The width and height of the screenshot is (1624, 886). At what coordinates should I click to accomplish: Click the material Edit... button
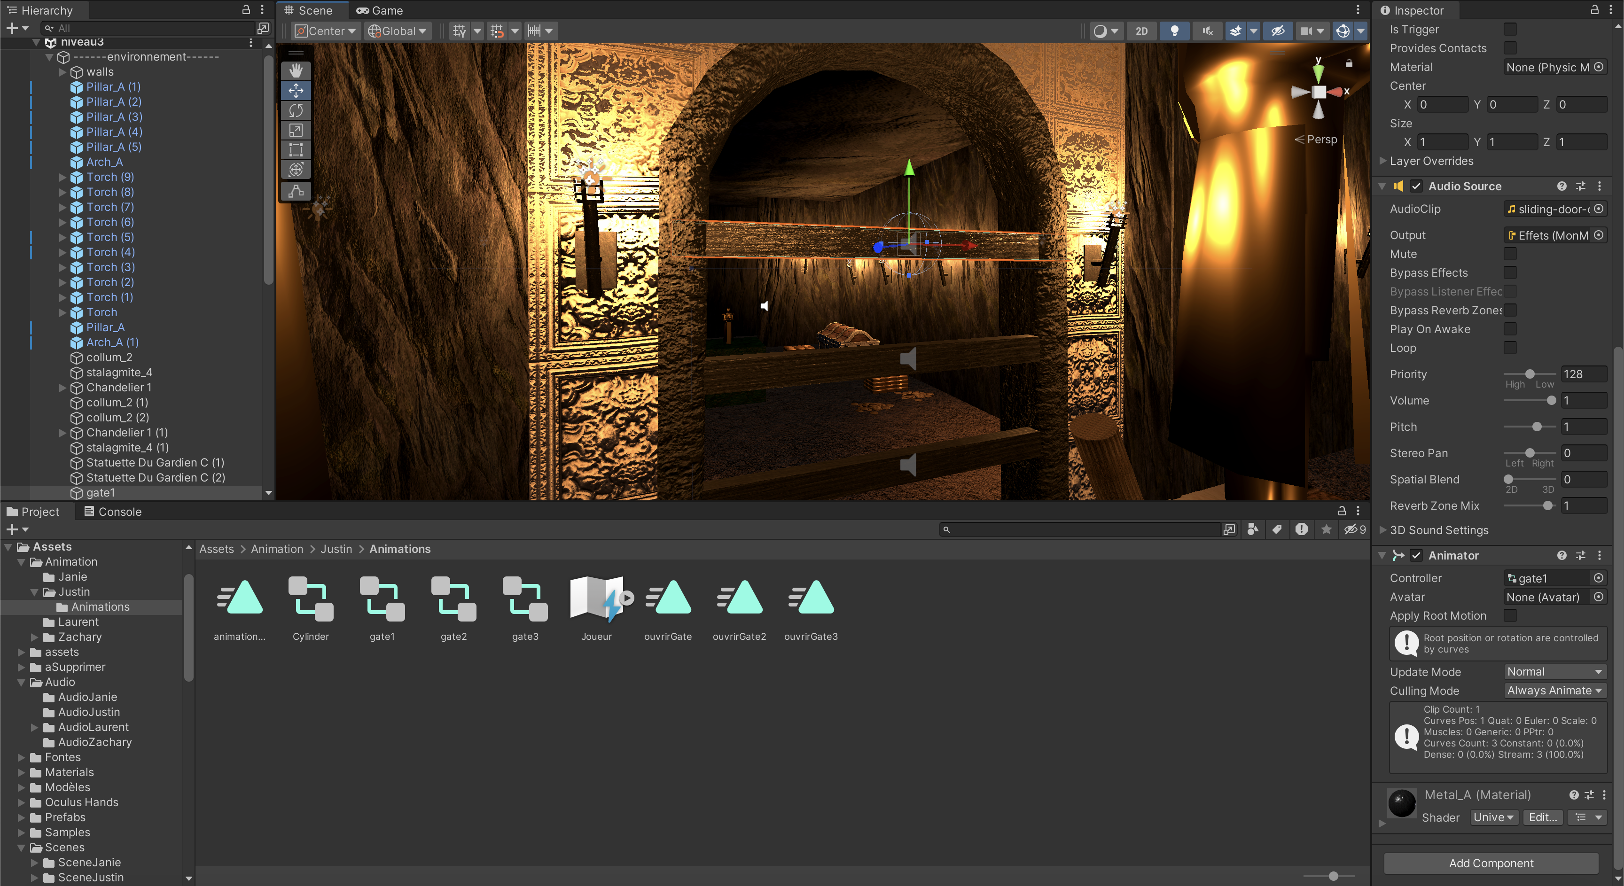tap(1542, 817)
